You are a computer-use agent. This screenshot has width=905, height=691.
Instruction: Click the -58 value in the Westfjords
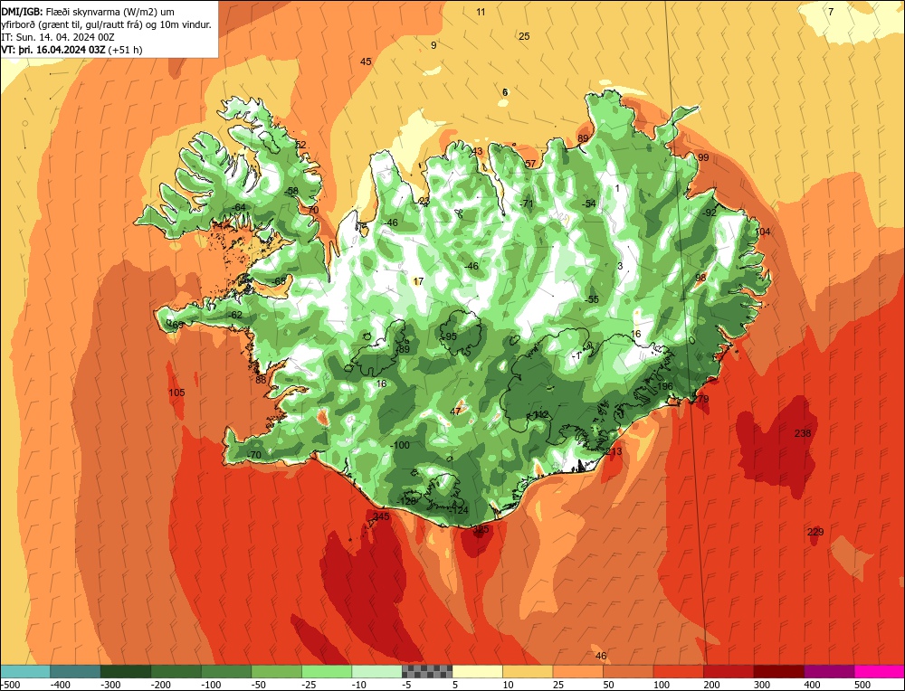291,191
